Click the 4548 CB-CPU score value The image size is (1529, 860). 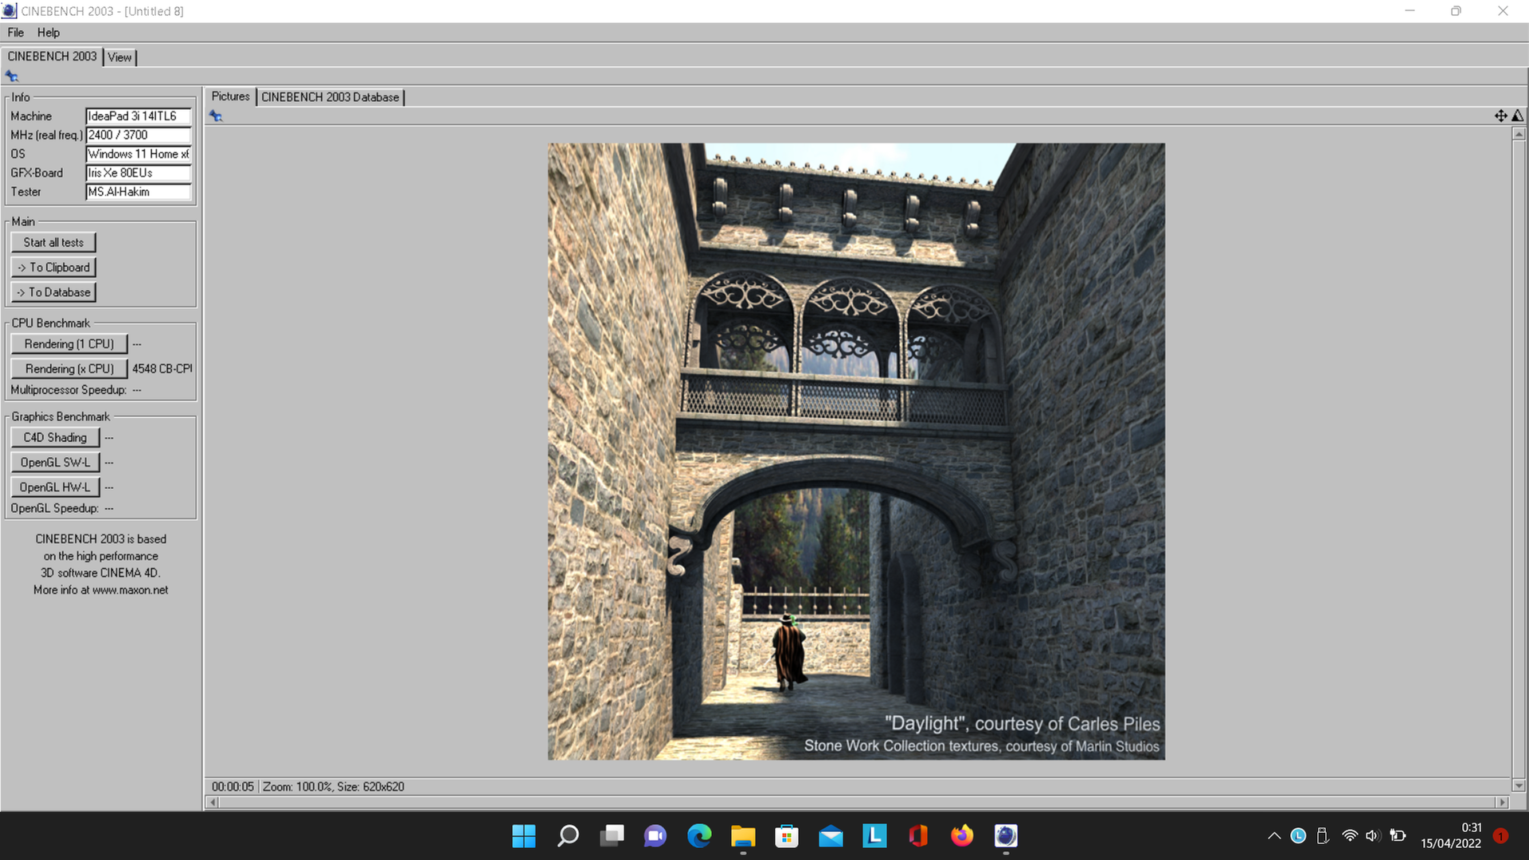pyautogui.click(x=162, y=369)
